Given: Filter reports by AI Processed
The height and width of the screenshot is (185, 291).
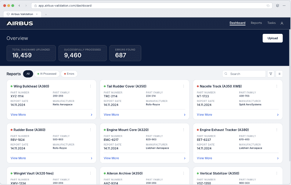Looking at the screenshot, I should [x=47, y=74].
